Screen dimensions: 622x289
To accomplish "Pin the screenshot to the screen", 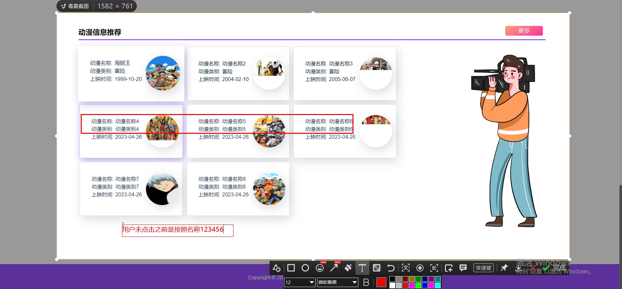I will pyautogui.click(x=504, y=268).
